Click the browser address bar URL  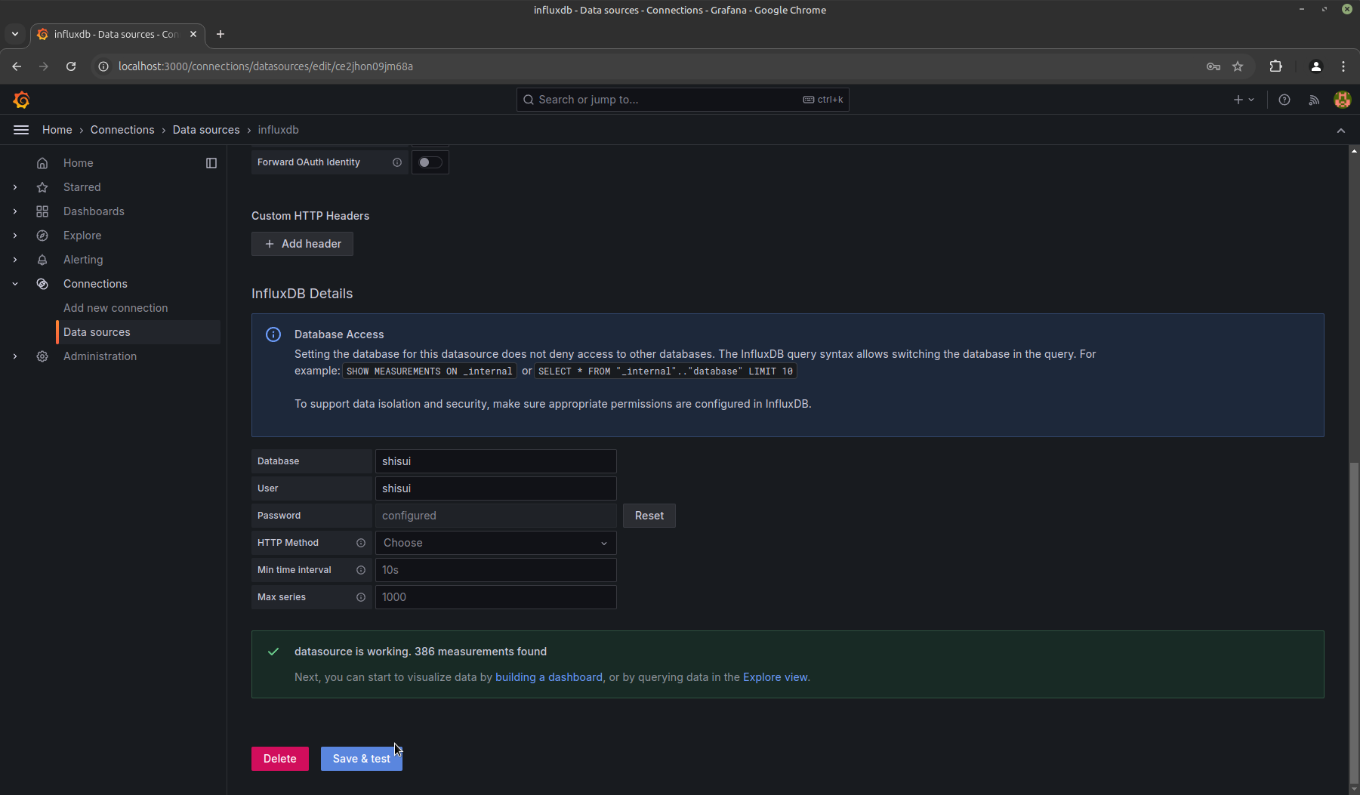[x=266, y=66]
